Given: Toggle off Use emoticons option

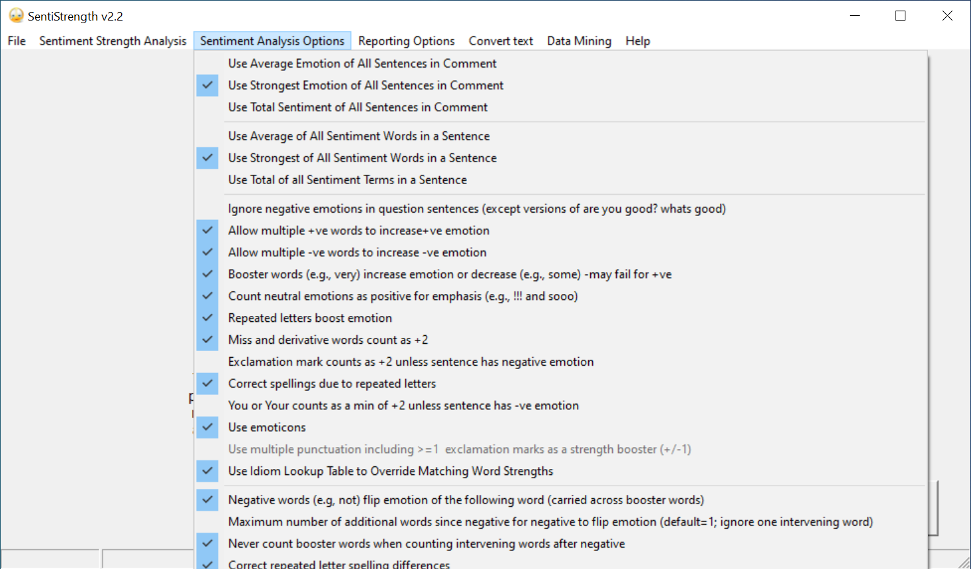Looking at the screenshot, I should click(x=266, y=427).
